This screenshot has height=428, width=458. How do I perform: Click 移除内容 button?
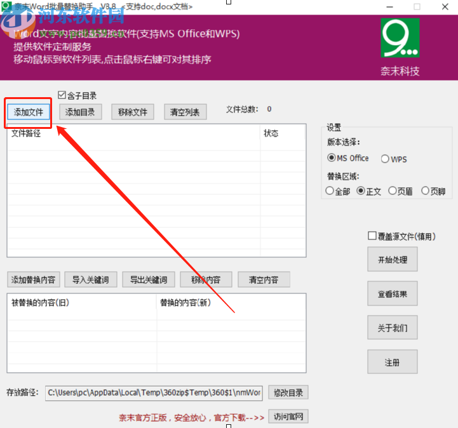click(206, 279)
